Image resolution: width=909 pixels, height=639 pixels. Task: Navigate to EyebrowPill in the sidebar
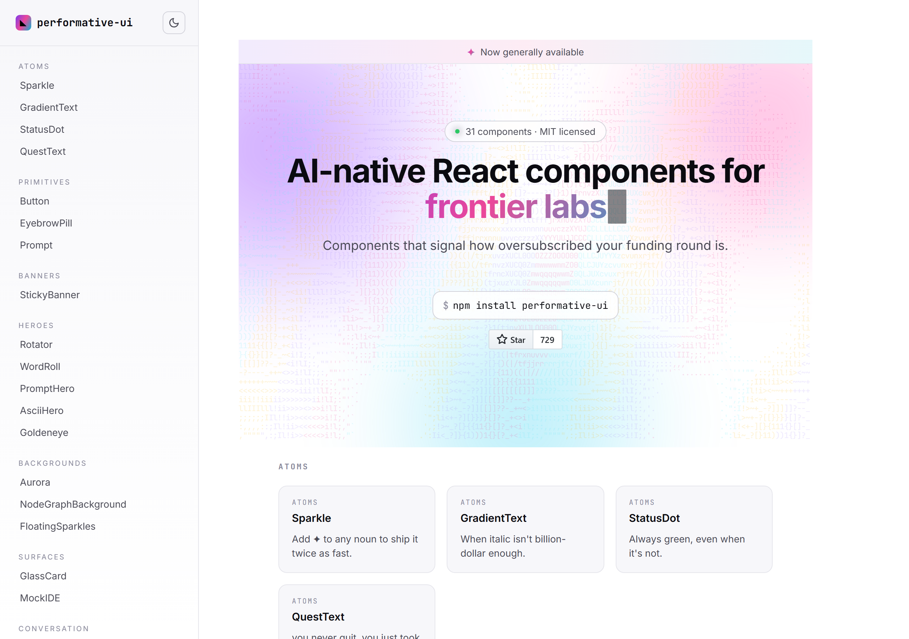point(46,223)
